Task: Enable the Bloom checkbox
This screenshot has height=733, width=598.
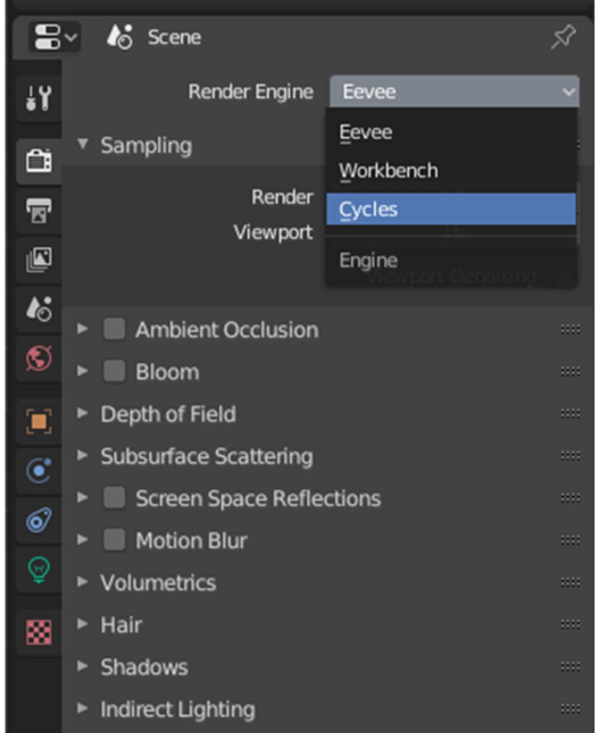Action: point(115,371)
